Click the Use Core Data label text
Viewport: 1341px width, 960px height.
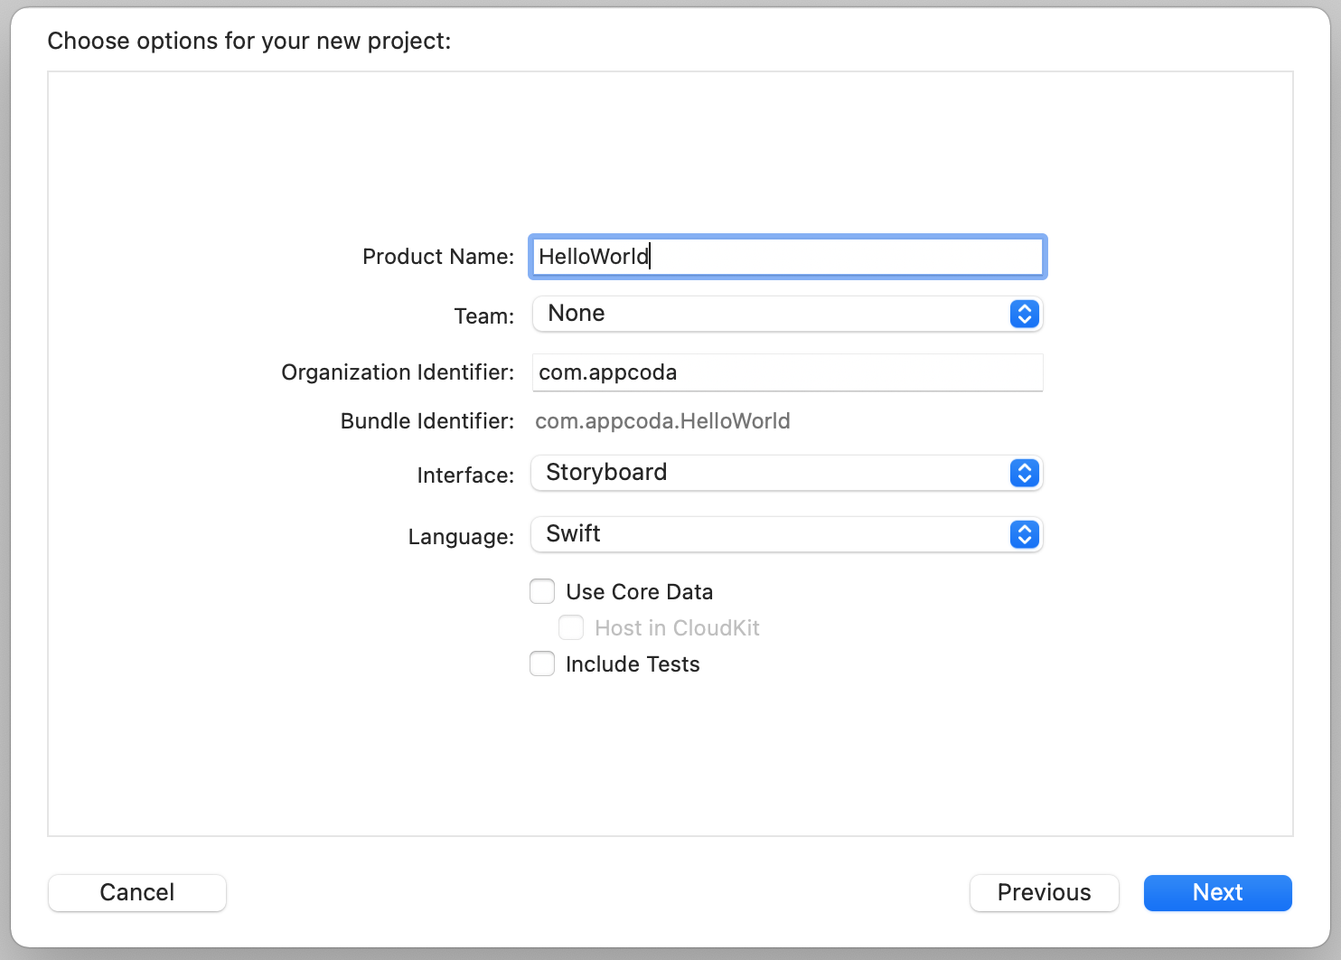(x=639, y=590)
